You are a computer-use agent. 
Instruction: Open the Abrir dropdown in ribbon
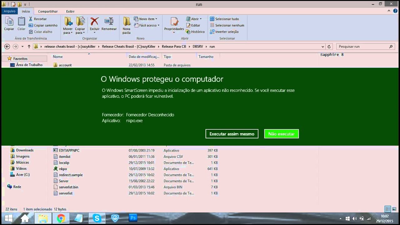(x=194, y=19)
